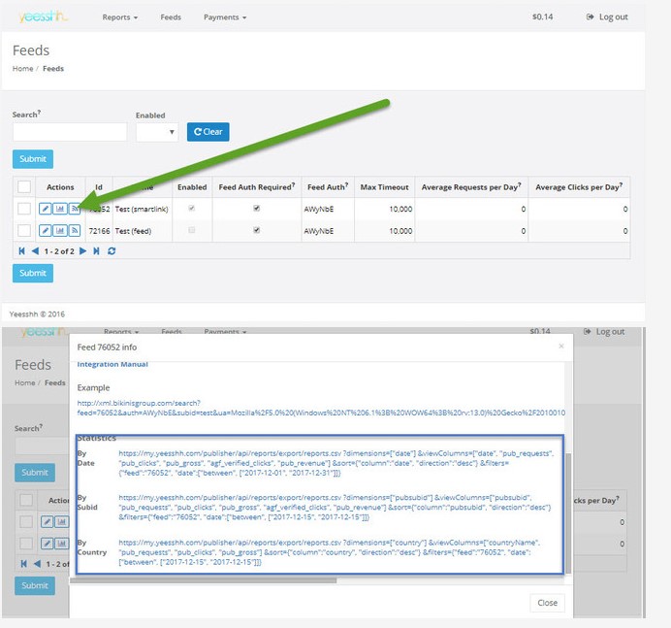Expand the Reports menu in top navbar
The height and width of the screenshot is (628, 671).
120,17
